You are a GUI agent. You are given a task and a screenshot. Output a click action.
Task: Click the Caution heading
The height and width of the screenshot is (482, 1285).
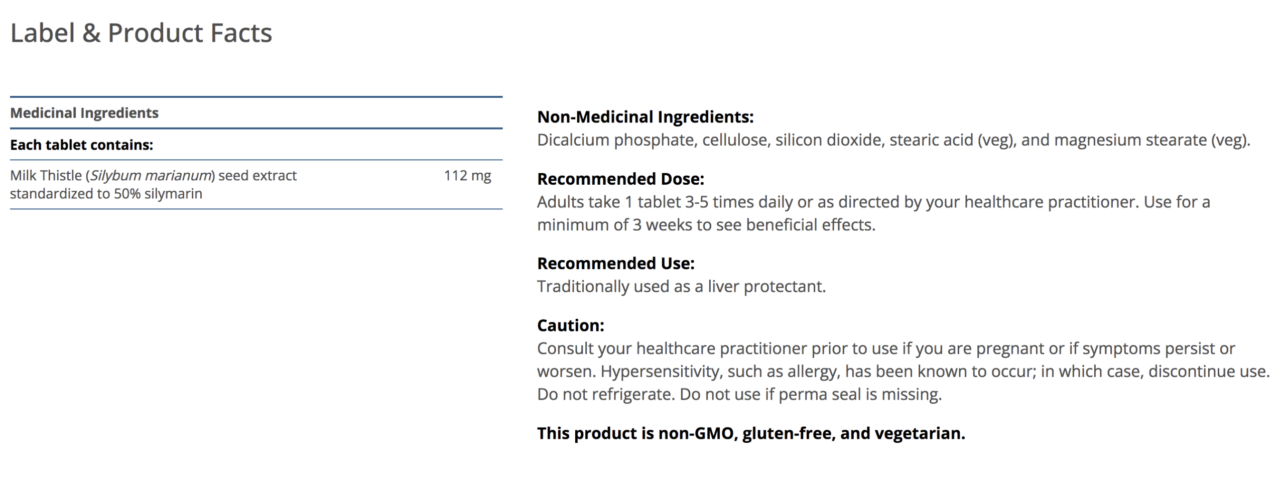570,325
